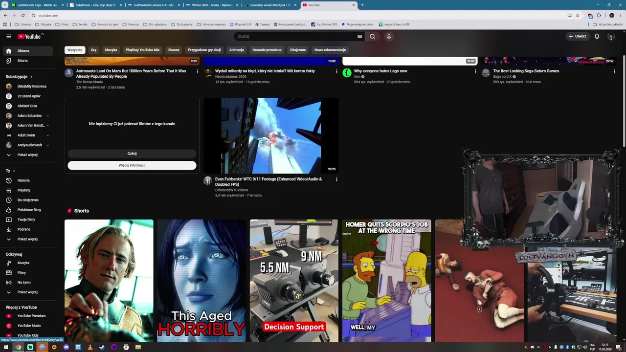Image resolution: width=626 pixels, height=352 pixels.
Task: Open options menu for Why everyone hates Lego video
Action: (x=475, y=71)
